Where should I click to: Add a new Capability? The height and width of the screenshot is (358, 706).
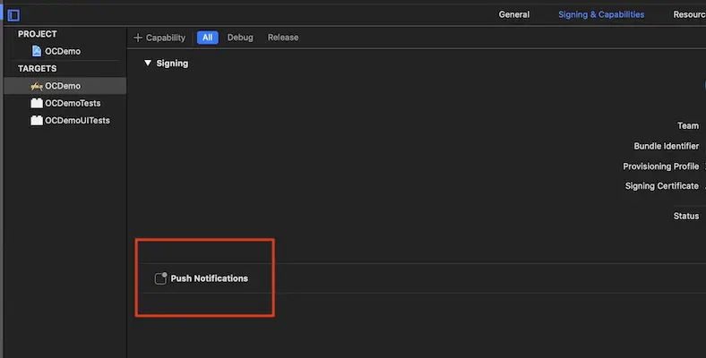pos(159,38)
